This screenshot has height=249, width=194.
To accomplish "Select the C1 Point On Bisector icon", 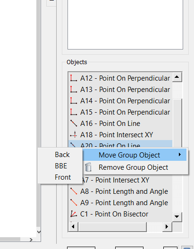I will click(74, 214).
